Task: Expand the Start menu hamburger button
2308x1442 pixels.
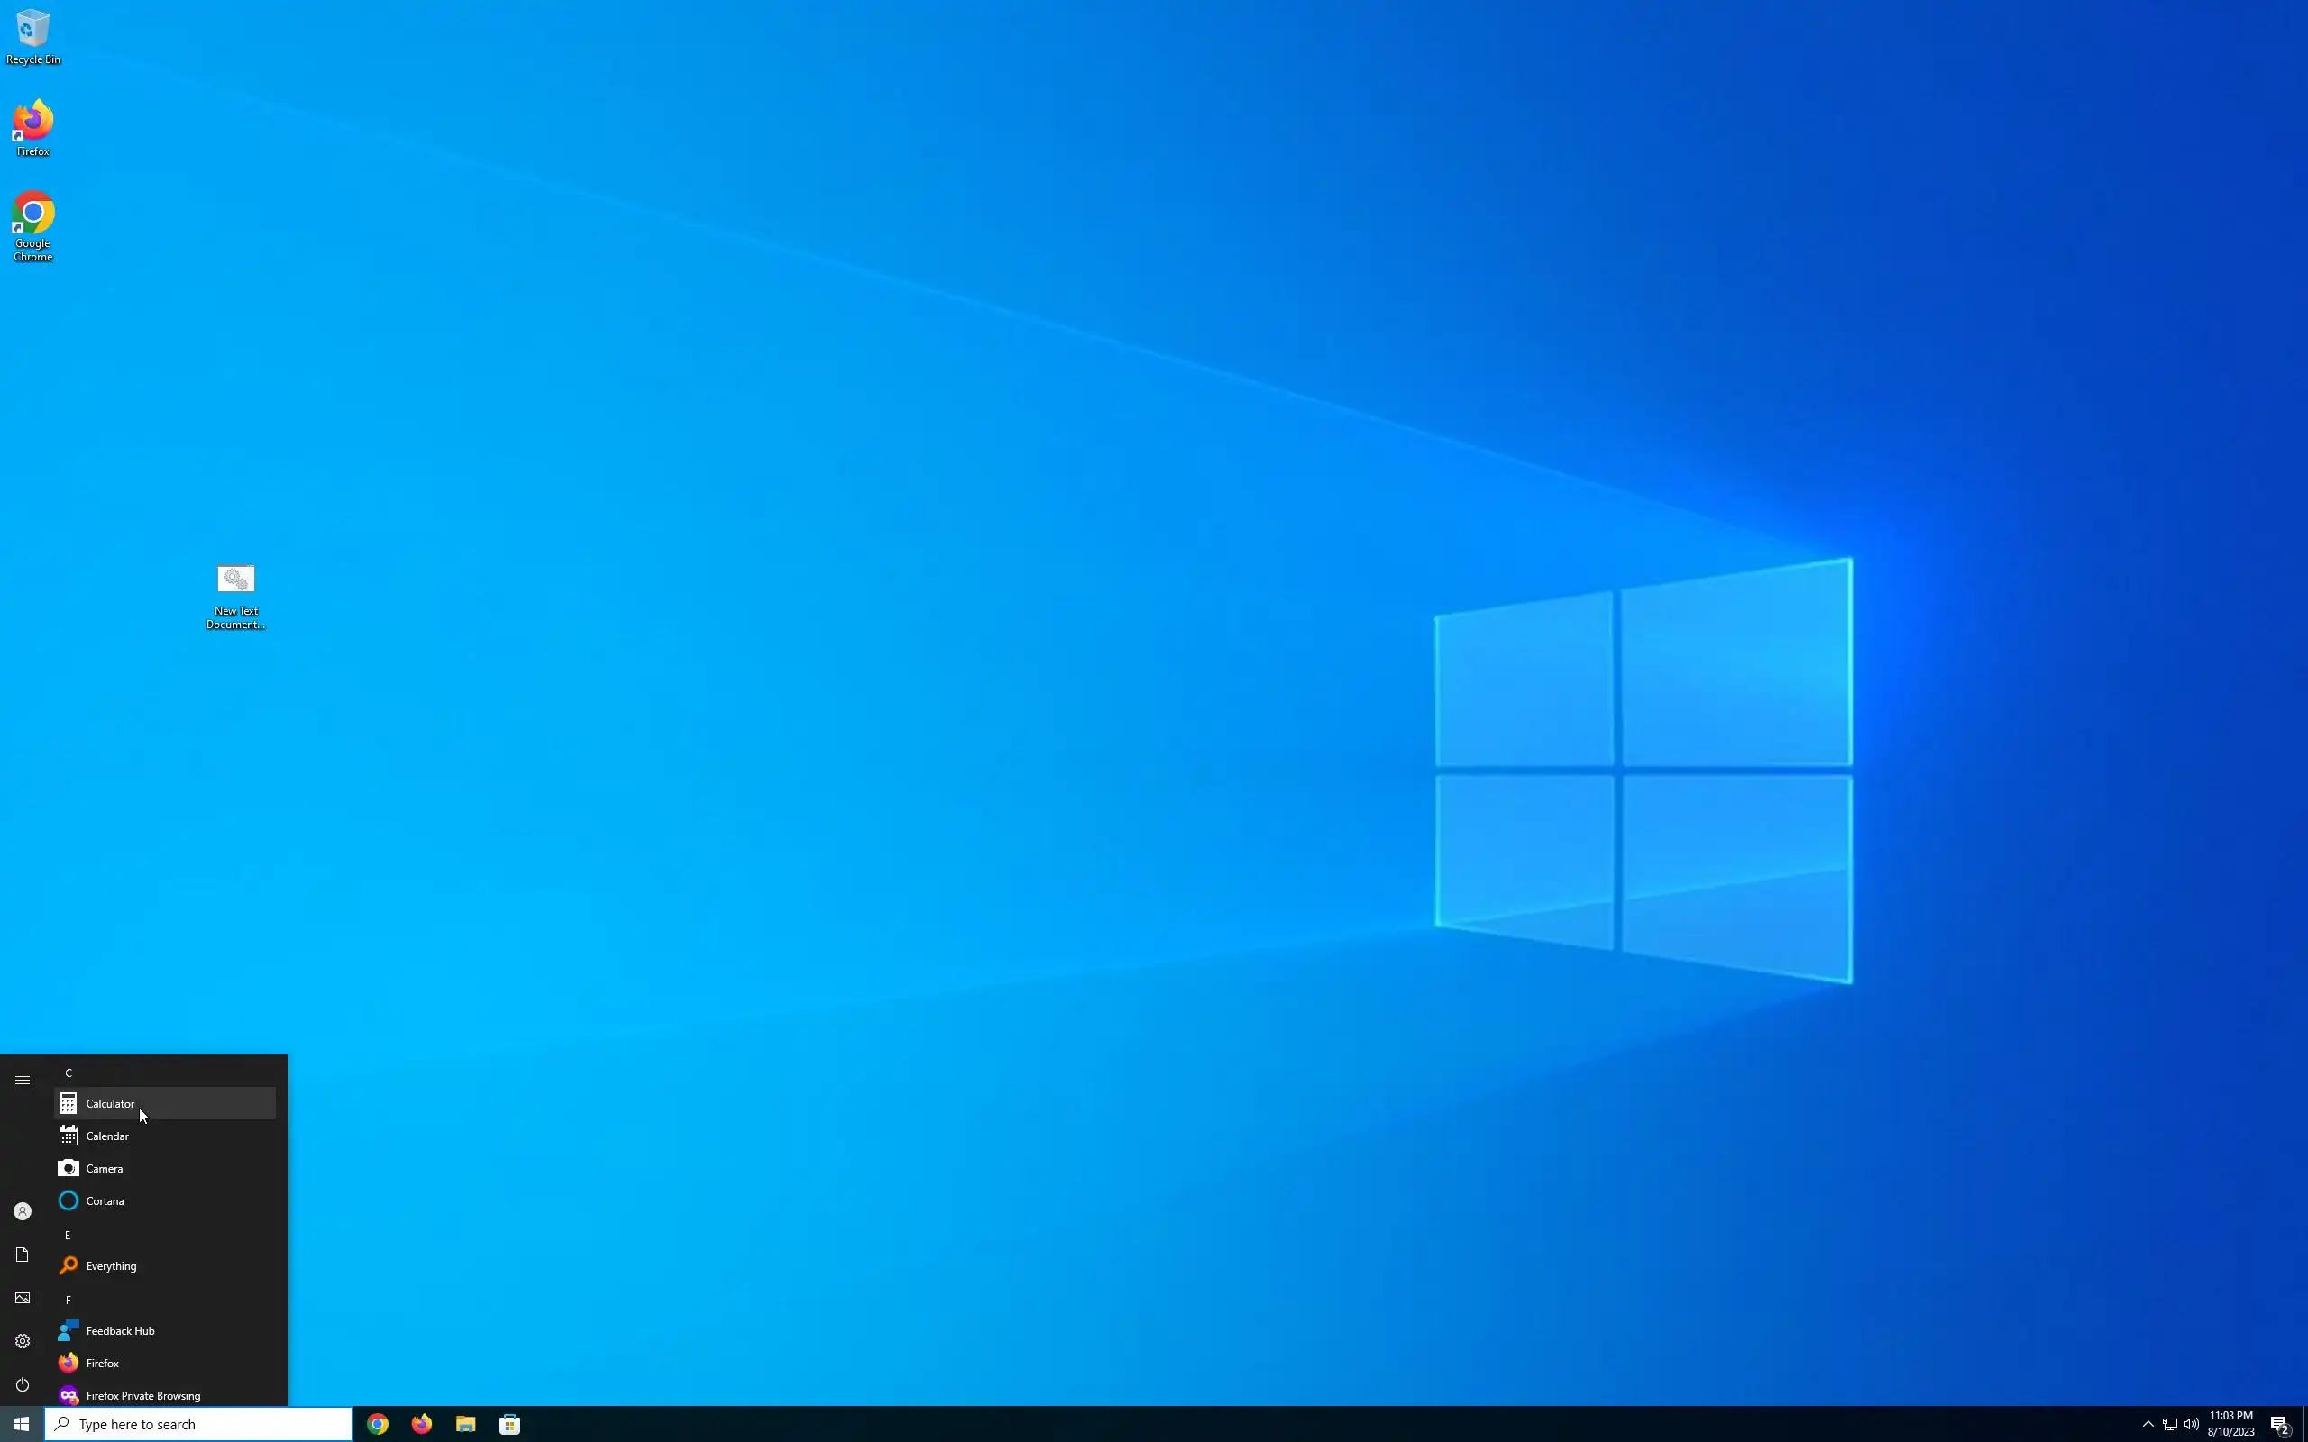Action: [x=22, y=1080]
